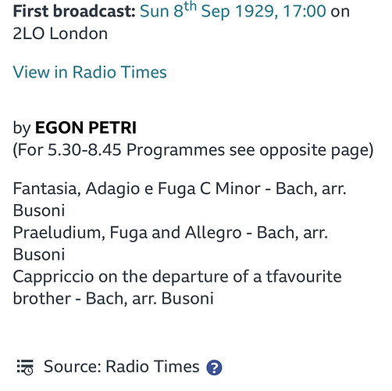Click the Cappriccio on the departure line

pos(177,276)
